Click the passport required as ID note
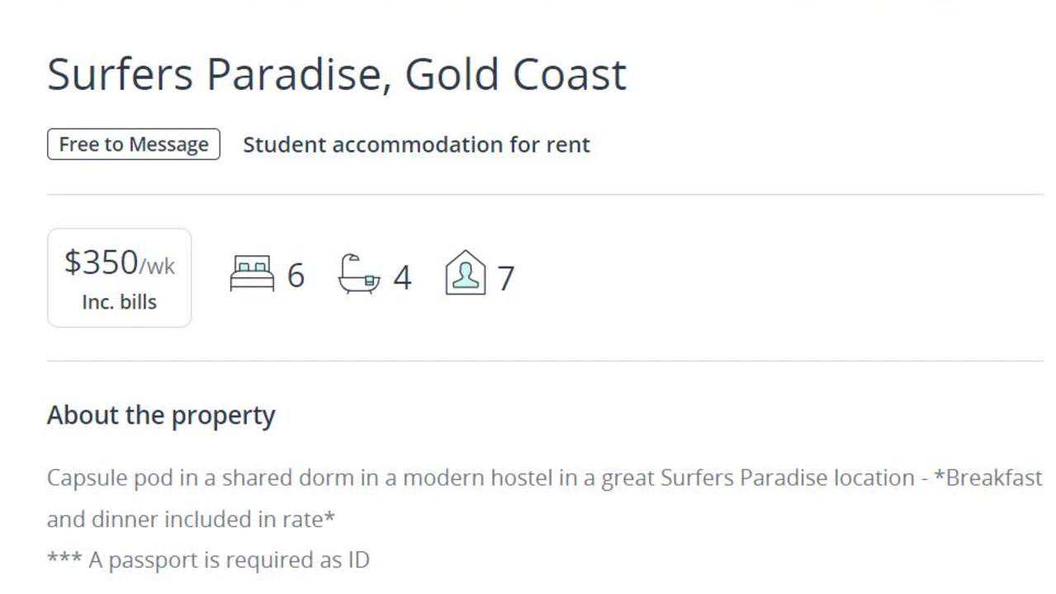The image size is (1056, 594). tap(208, 560)
